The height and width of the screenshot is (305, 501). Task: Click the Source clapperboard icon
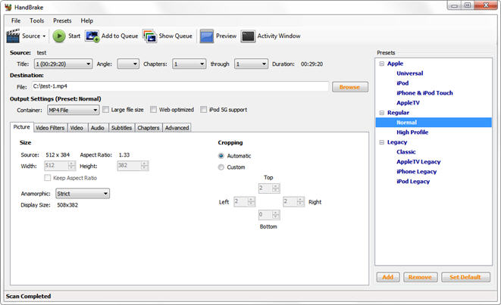tap(13, 36)
